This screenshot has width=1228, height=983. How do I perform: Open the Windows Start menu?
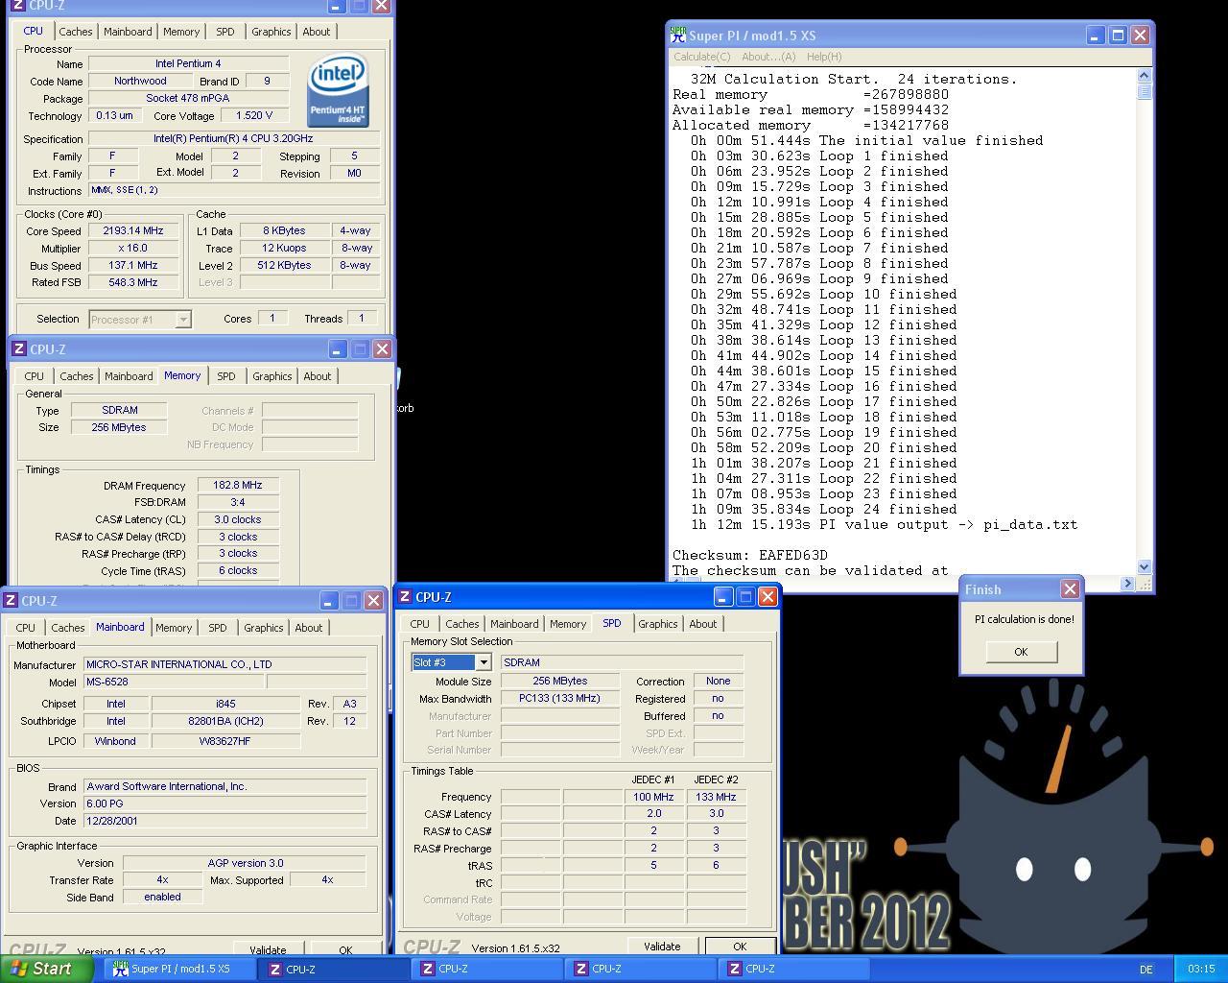[x=47, y=969]
